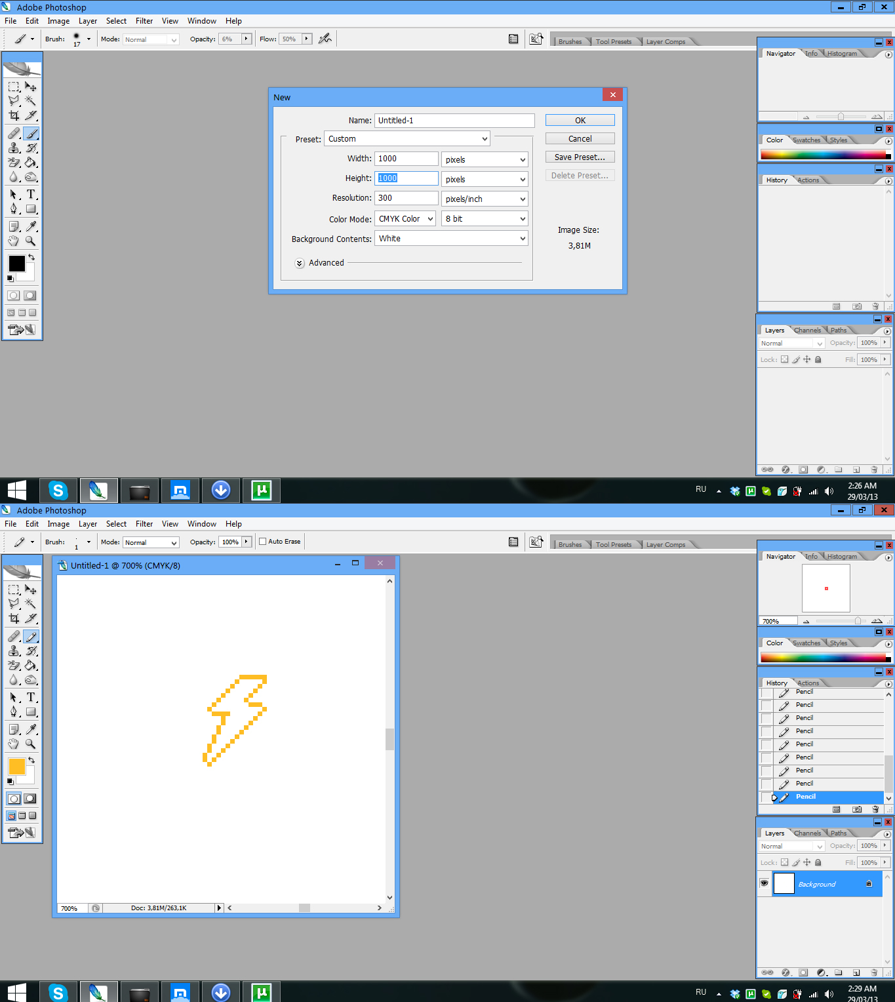Cancel the New document dialog
The height and width of the screenshot is (1002, 895).
580,138
